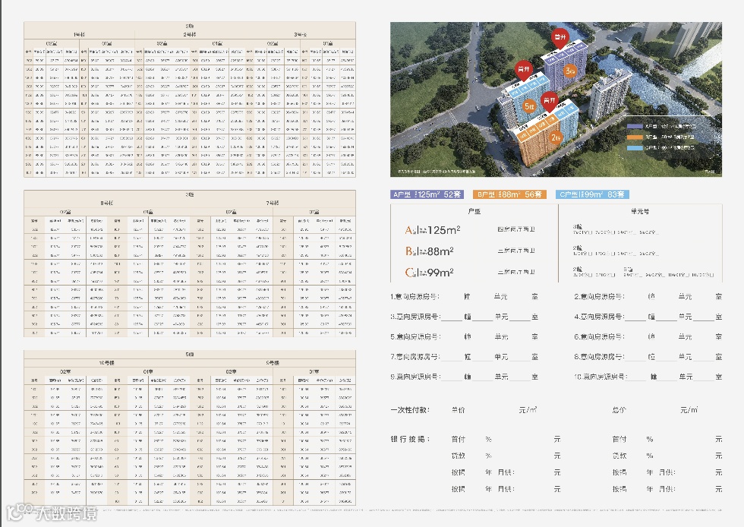Image resolution: width=744 pixels, height=527 pixels.
Task: Click the 户型 column heading
Action: 474,211
